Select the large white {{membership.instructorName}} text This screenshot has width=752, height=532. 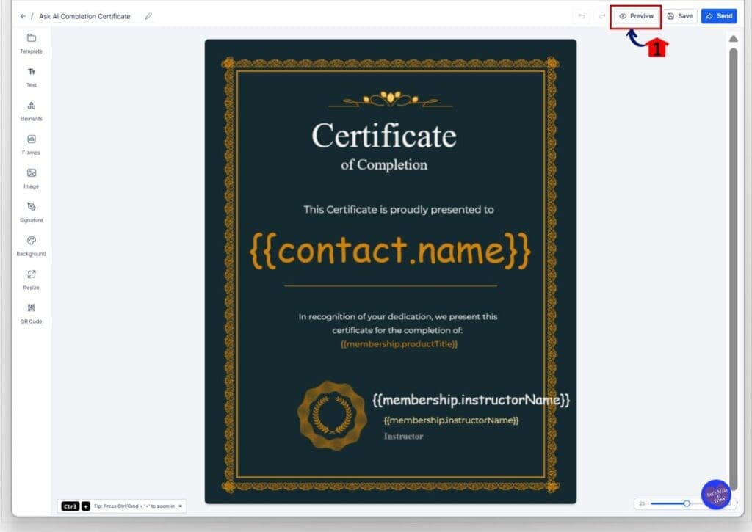(x=471, y=400)
